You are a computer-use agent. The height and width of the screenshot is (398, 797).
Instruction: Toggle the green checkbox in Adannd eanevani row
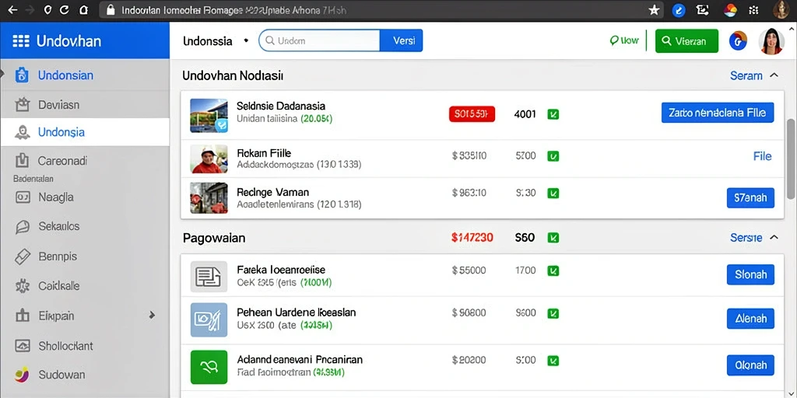click(x=553, y=361)
